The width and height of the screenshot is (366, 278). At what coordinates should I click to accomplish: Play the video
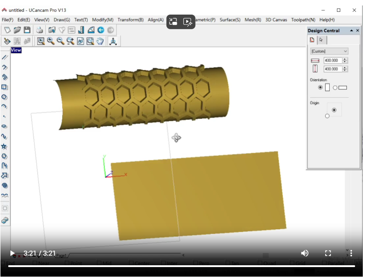pyautogui.click(x=12, y=253)
